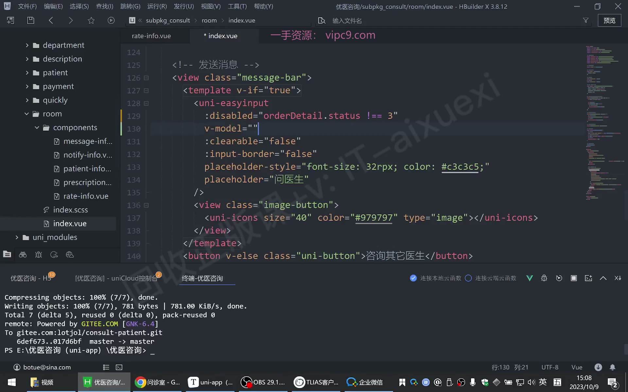
Task: Open the binoculars search icon in sidebar
Action: (x=23, y=254)
